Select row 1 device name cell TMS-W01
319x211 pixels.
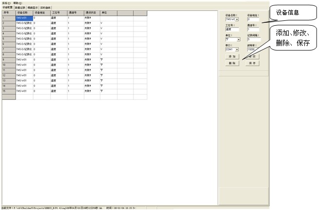tap(24, 18)
